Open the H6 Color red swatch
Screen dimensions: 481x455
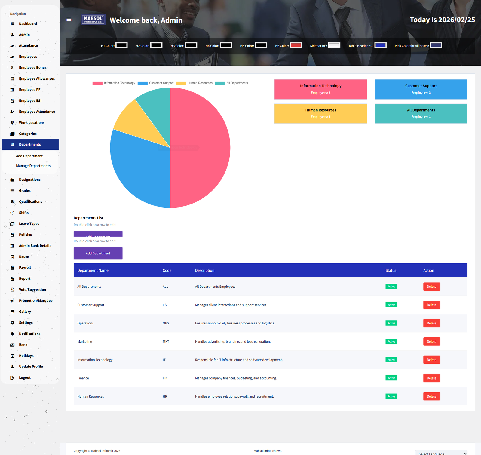tap(296, 45)
